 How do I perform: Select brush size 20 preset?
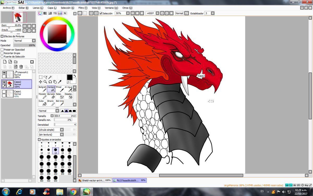tap(69, 151)
